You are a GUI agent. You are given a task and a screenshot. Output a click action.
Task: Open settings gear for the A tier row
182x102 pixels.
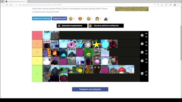(142, 44)
